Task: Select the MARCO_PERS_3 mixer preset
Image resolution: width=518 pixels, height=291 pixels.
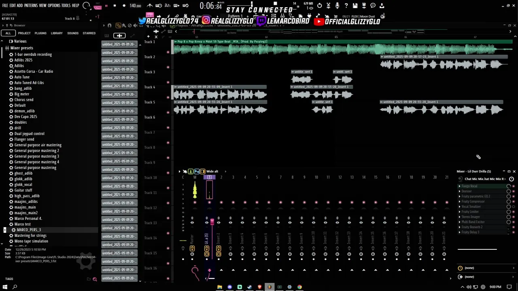Action: pos(29,230)
